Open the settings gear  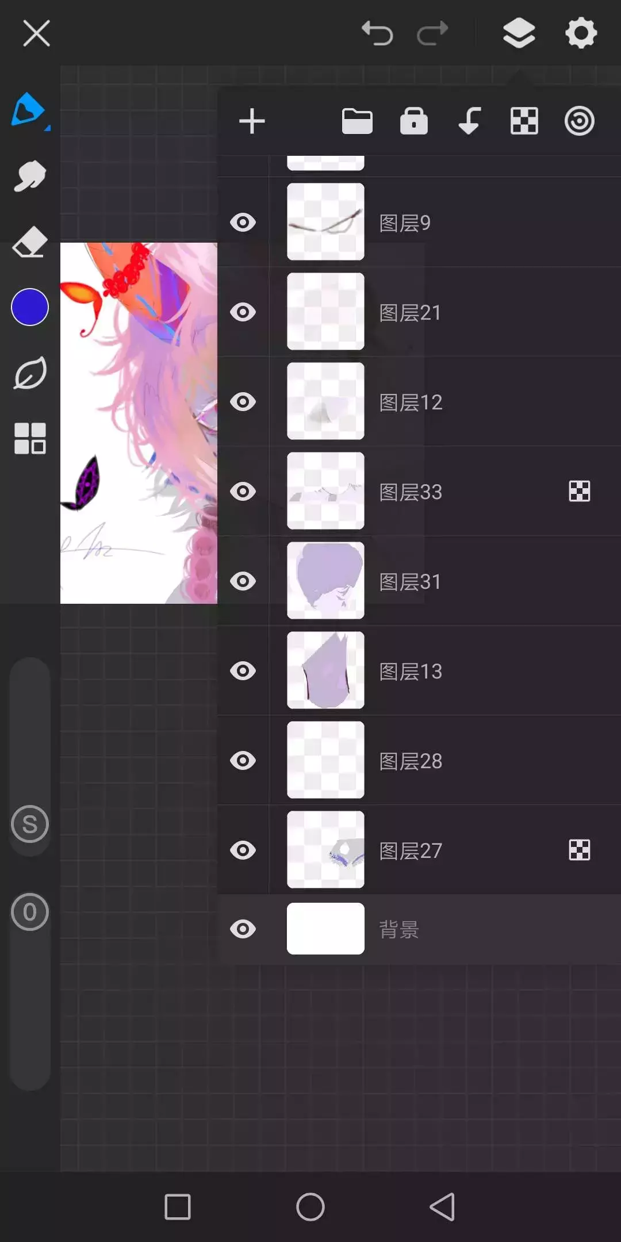pos(581,33)
